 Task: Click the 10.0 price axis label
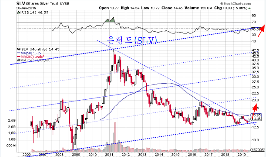(x=255, y=140)
